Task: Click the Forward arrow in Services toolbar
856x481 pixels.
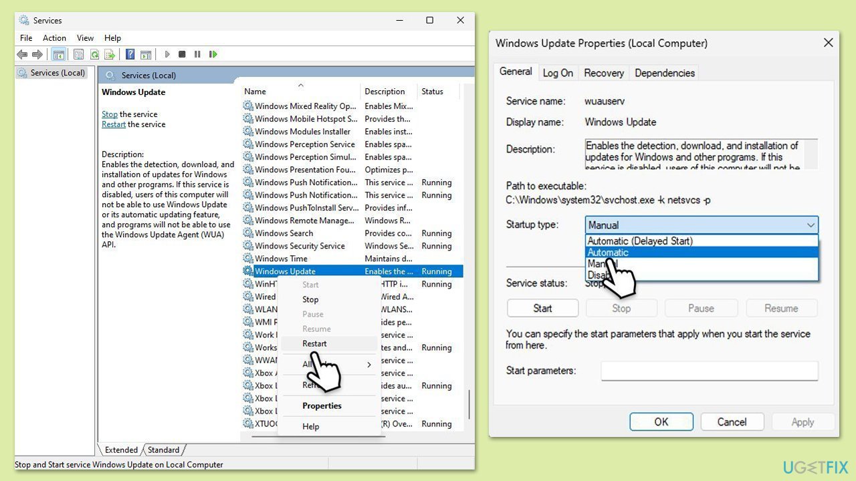Action: pyautogui.click(x=37, y=54)
